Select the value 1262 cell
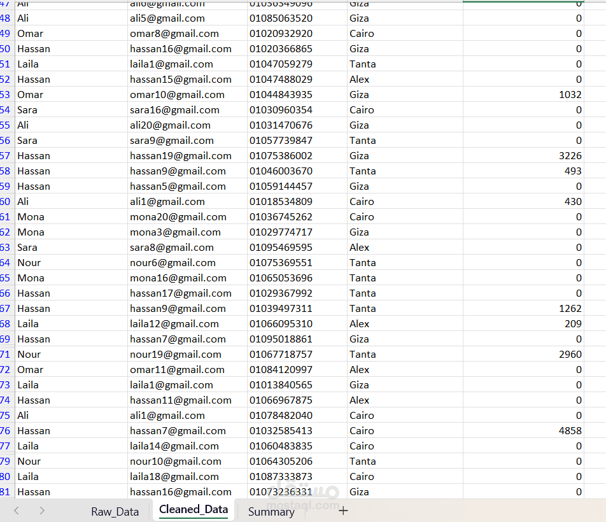Viewport: 606px width, 522px height. pyautogui.click(x=523, y=309)
